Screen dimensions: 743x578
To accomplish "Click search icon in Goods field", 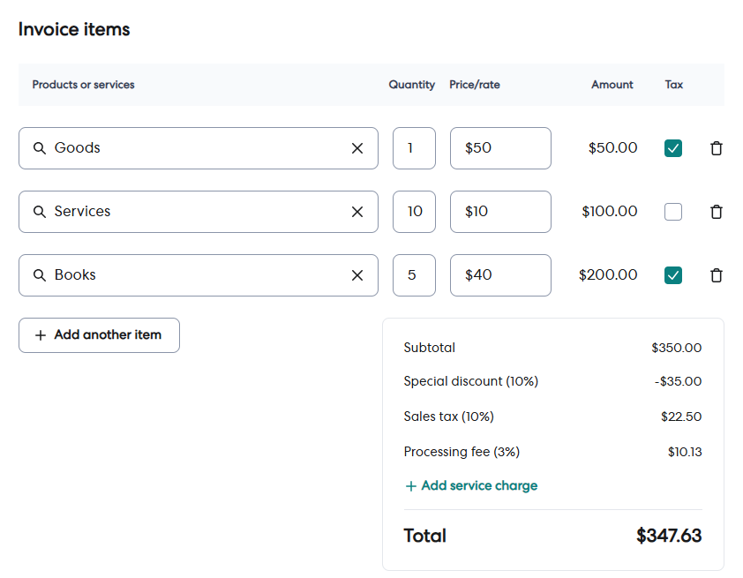I will click(40, 148).
